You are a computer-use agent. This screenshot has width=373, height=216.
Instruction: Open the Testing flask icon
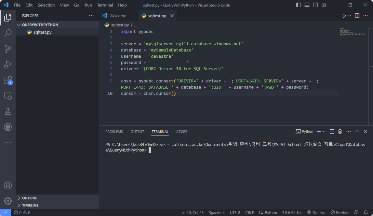point(8,111)
